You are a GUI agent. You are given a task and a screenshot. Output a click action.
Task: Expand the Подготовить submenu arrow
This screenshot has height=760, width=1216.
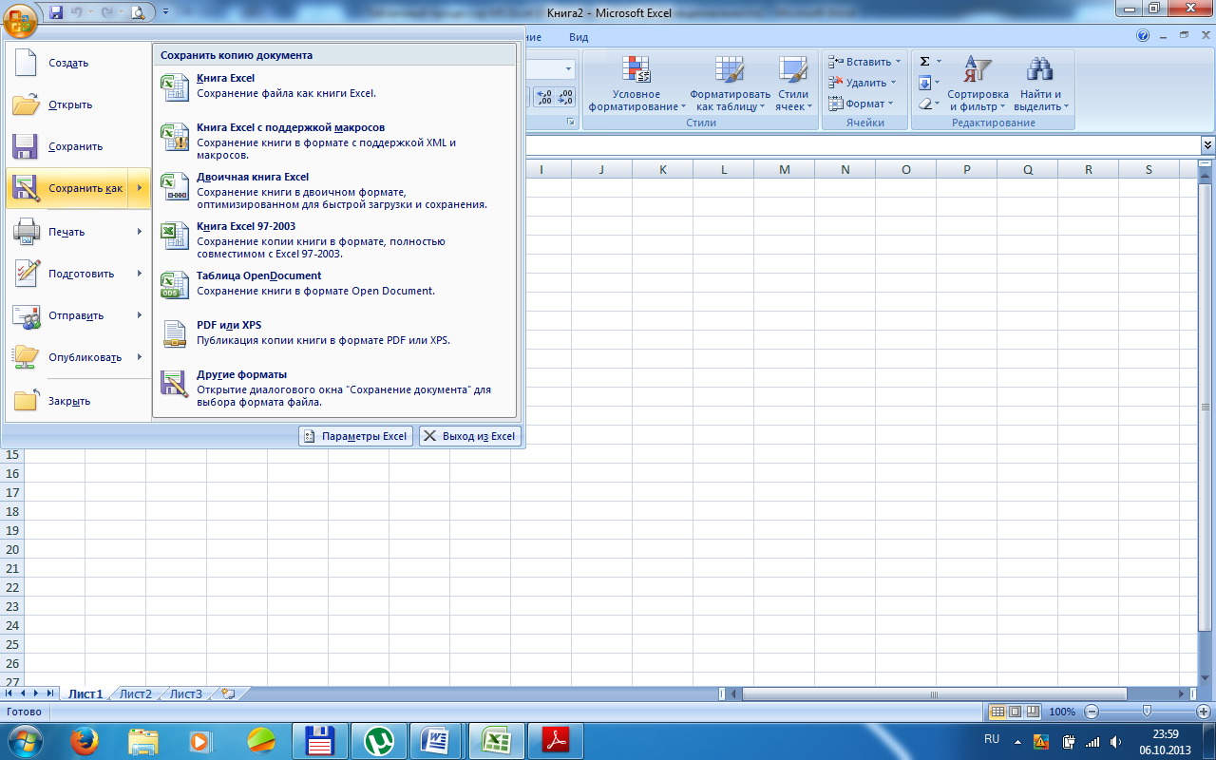pyautogui.click(x=139, y=274)
